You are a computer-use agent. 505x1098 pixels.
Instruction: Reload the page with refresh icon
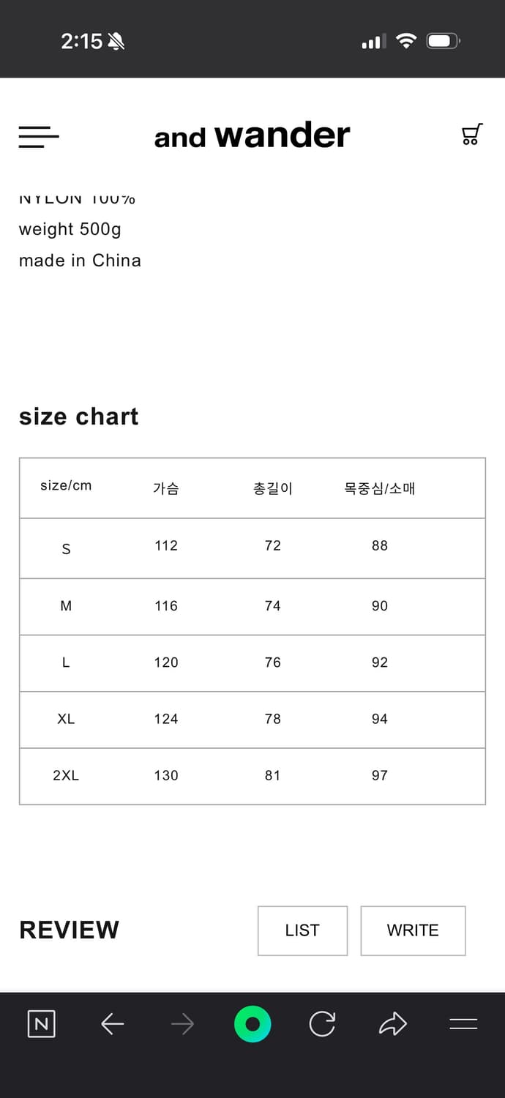[322, 1024]
